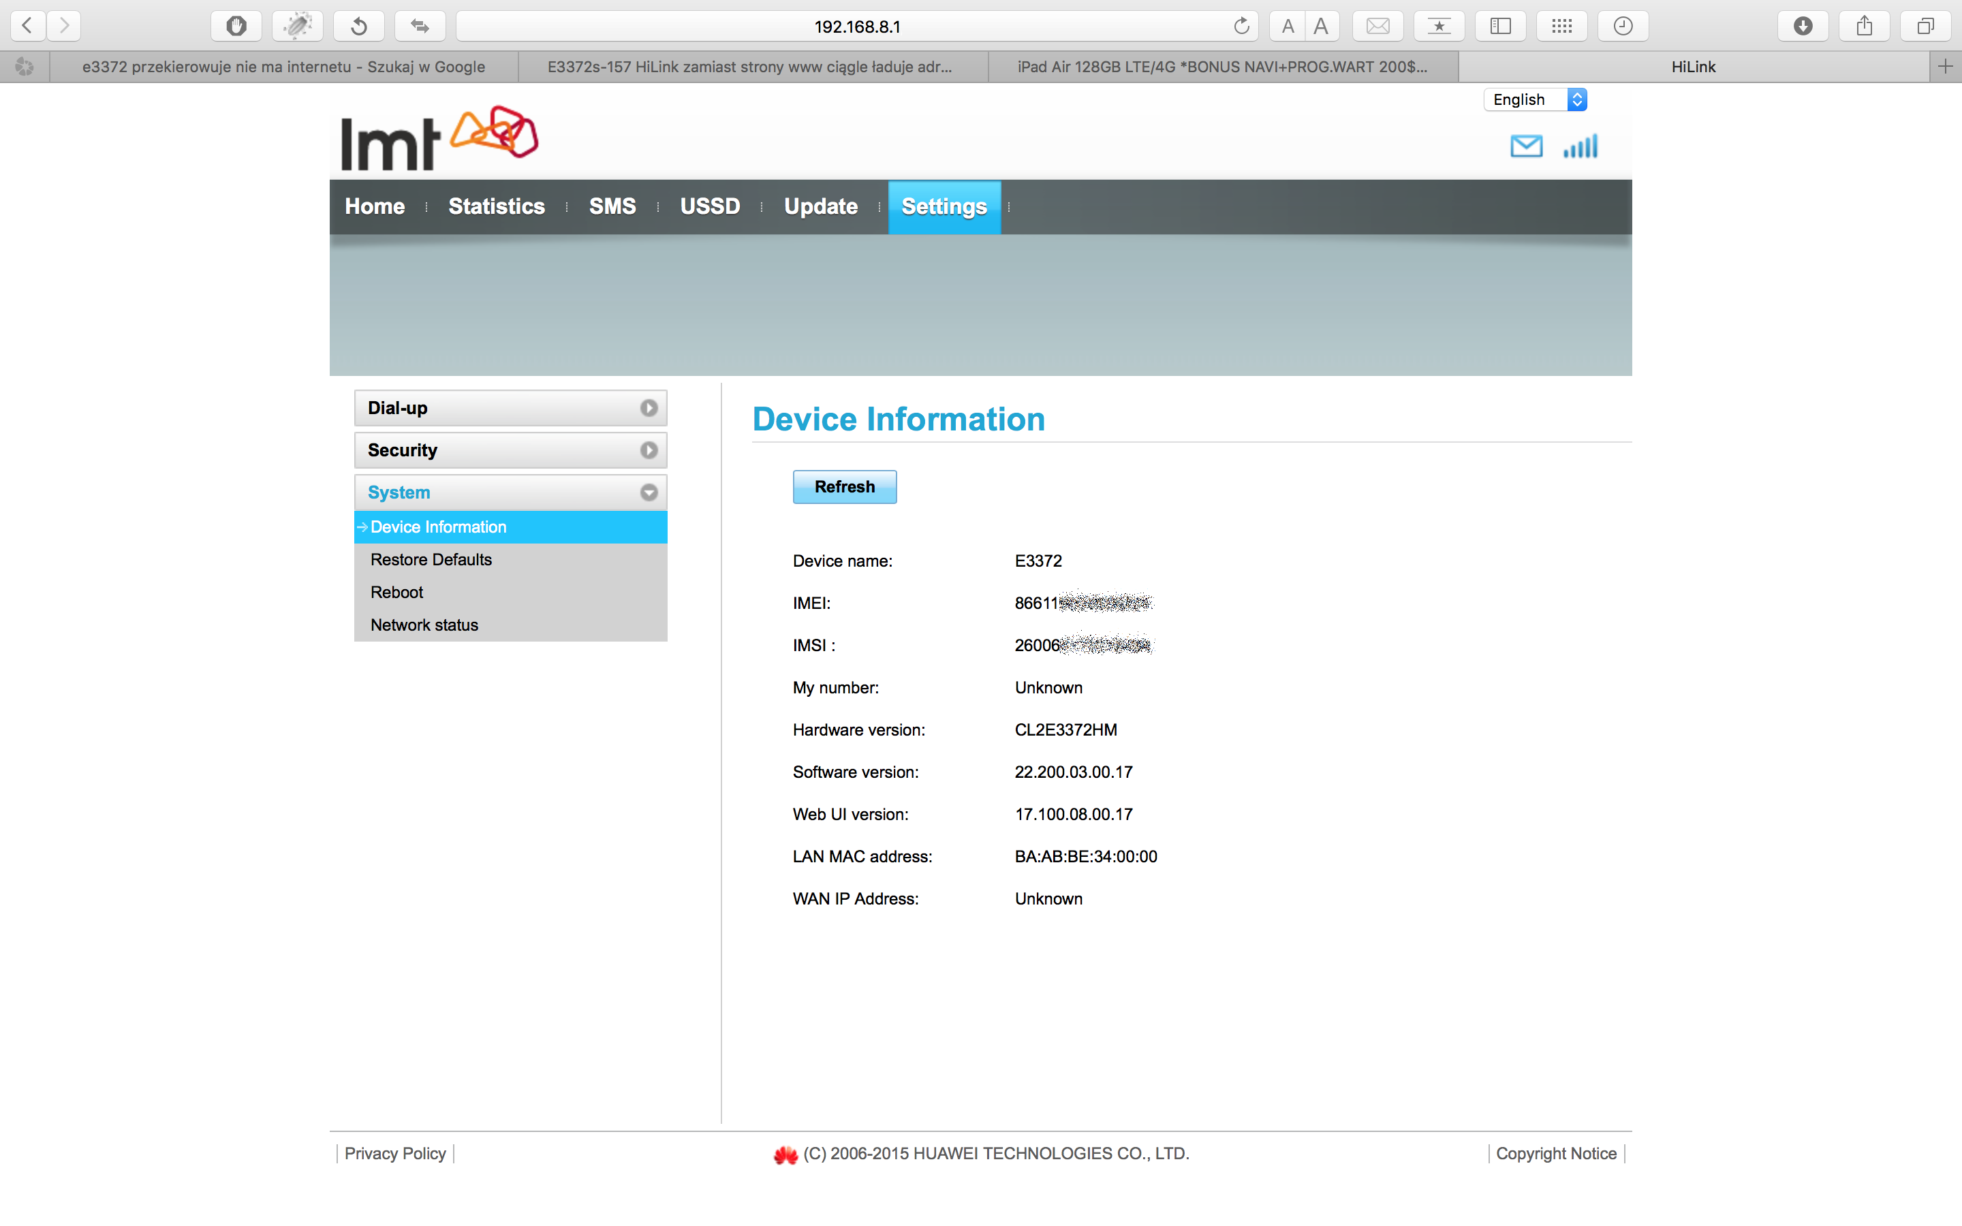The height and width of the screenshot is (1226, 1962).
Task: Click the 192.168.8.1 address field
Action: [x=856, y=26]
